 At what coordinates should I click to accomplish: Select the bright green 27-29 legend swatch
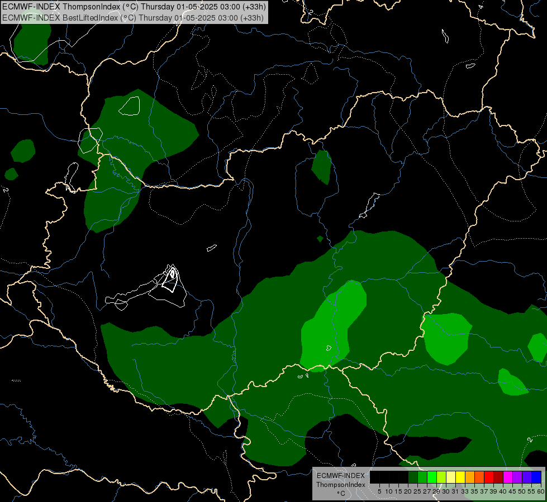click(x=432, y=477)
